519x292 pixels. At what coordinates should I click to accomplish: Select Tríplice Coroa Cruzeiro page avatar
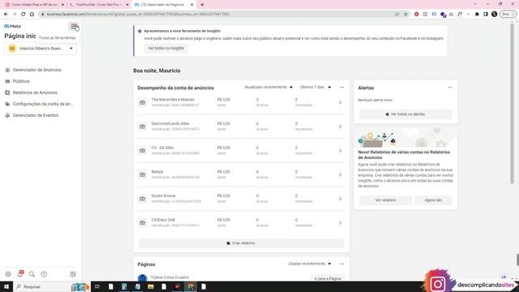pyautogui.click(x=143, y=278)
